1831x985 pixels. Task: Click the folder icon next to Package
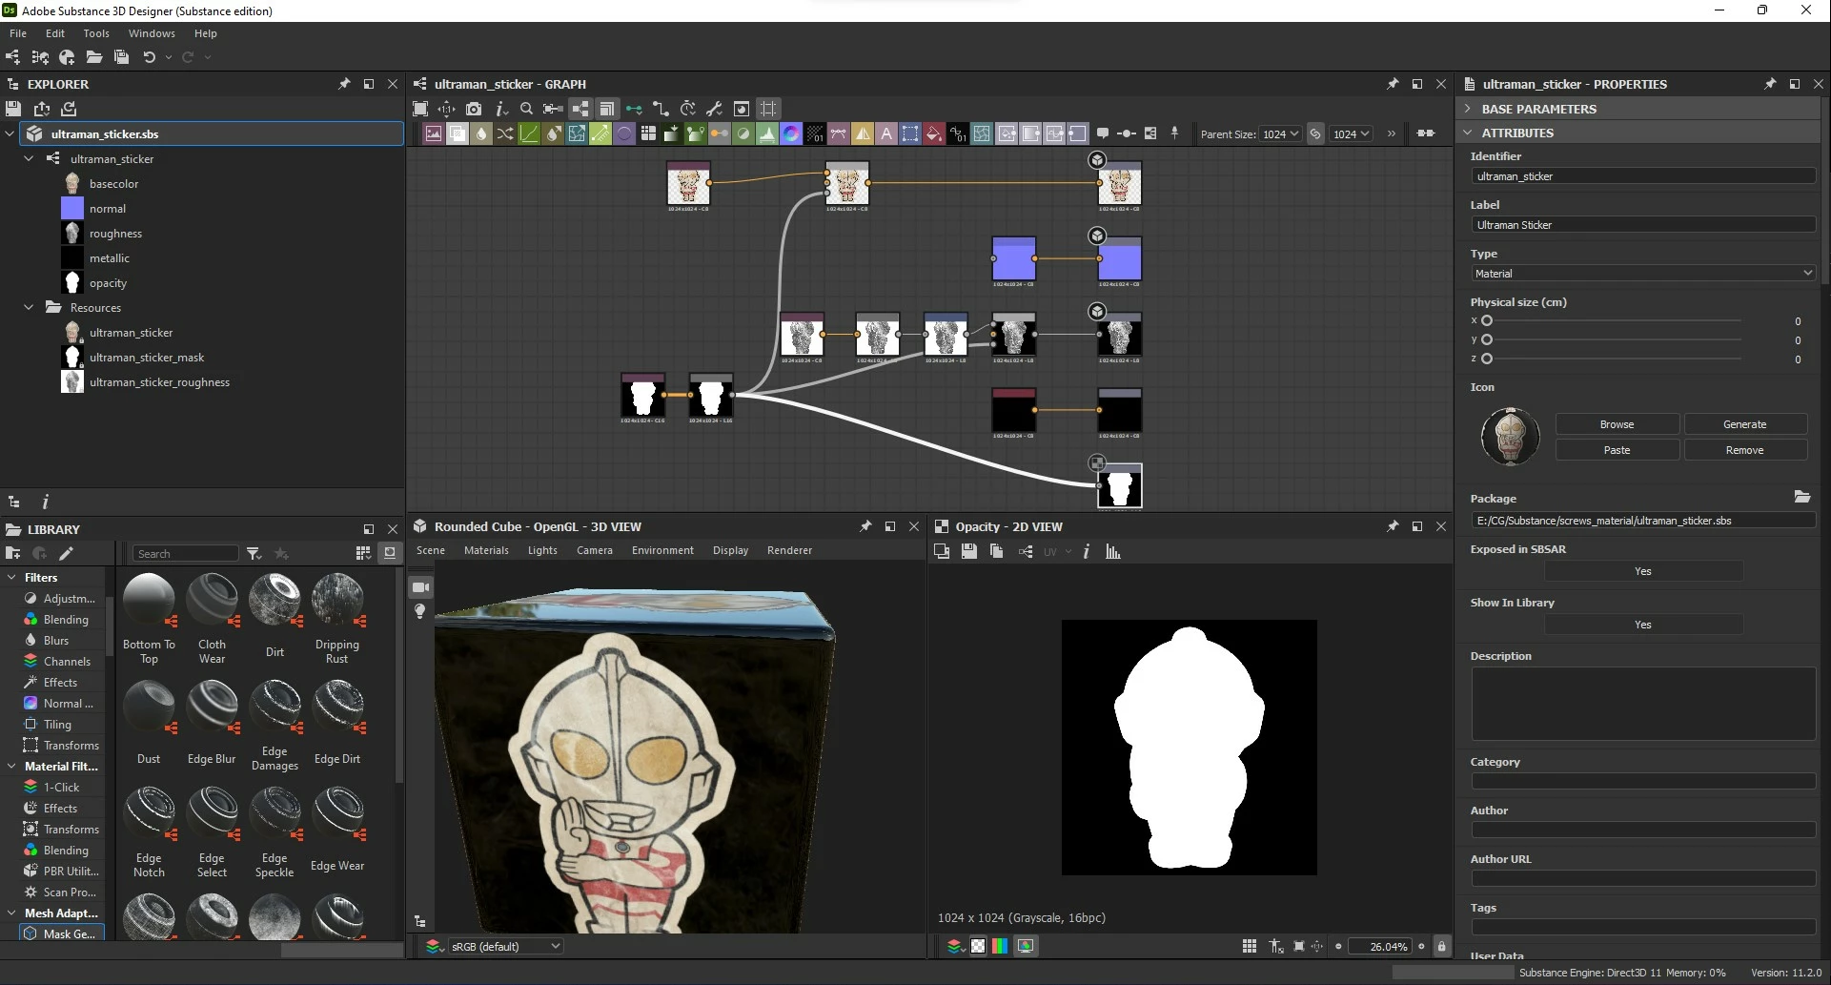1801,497
